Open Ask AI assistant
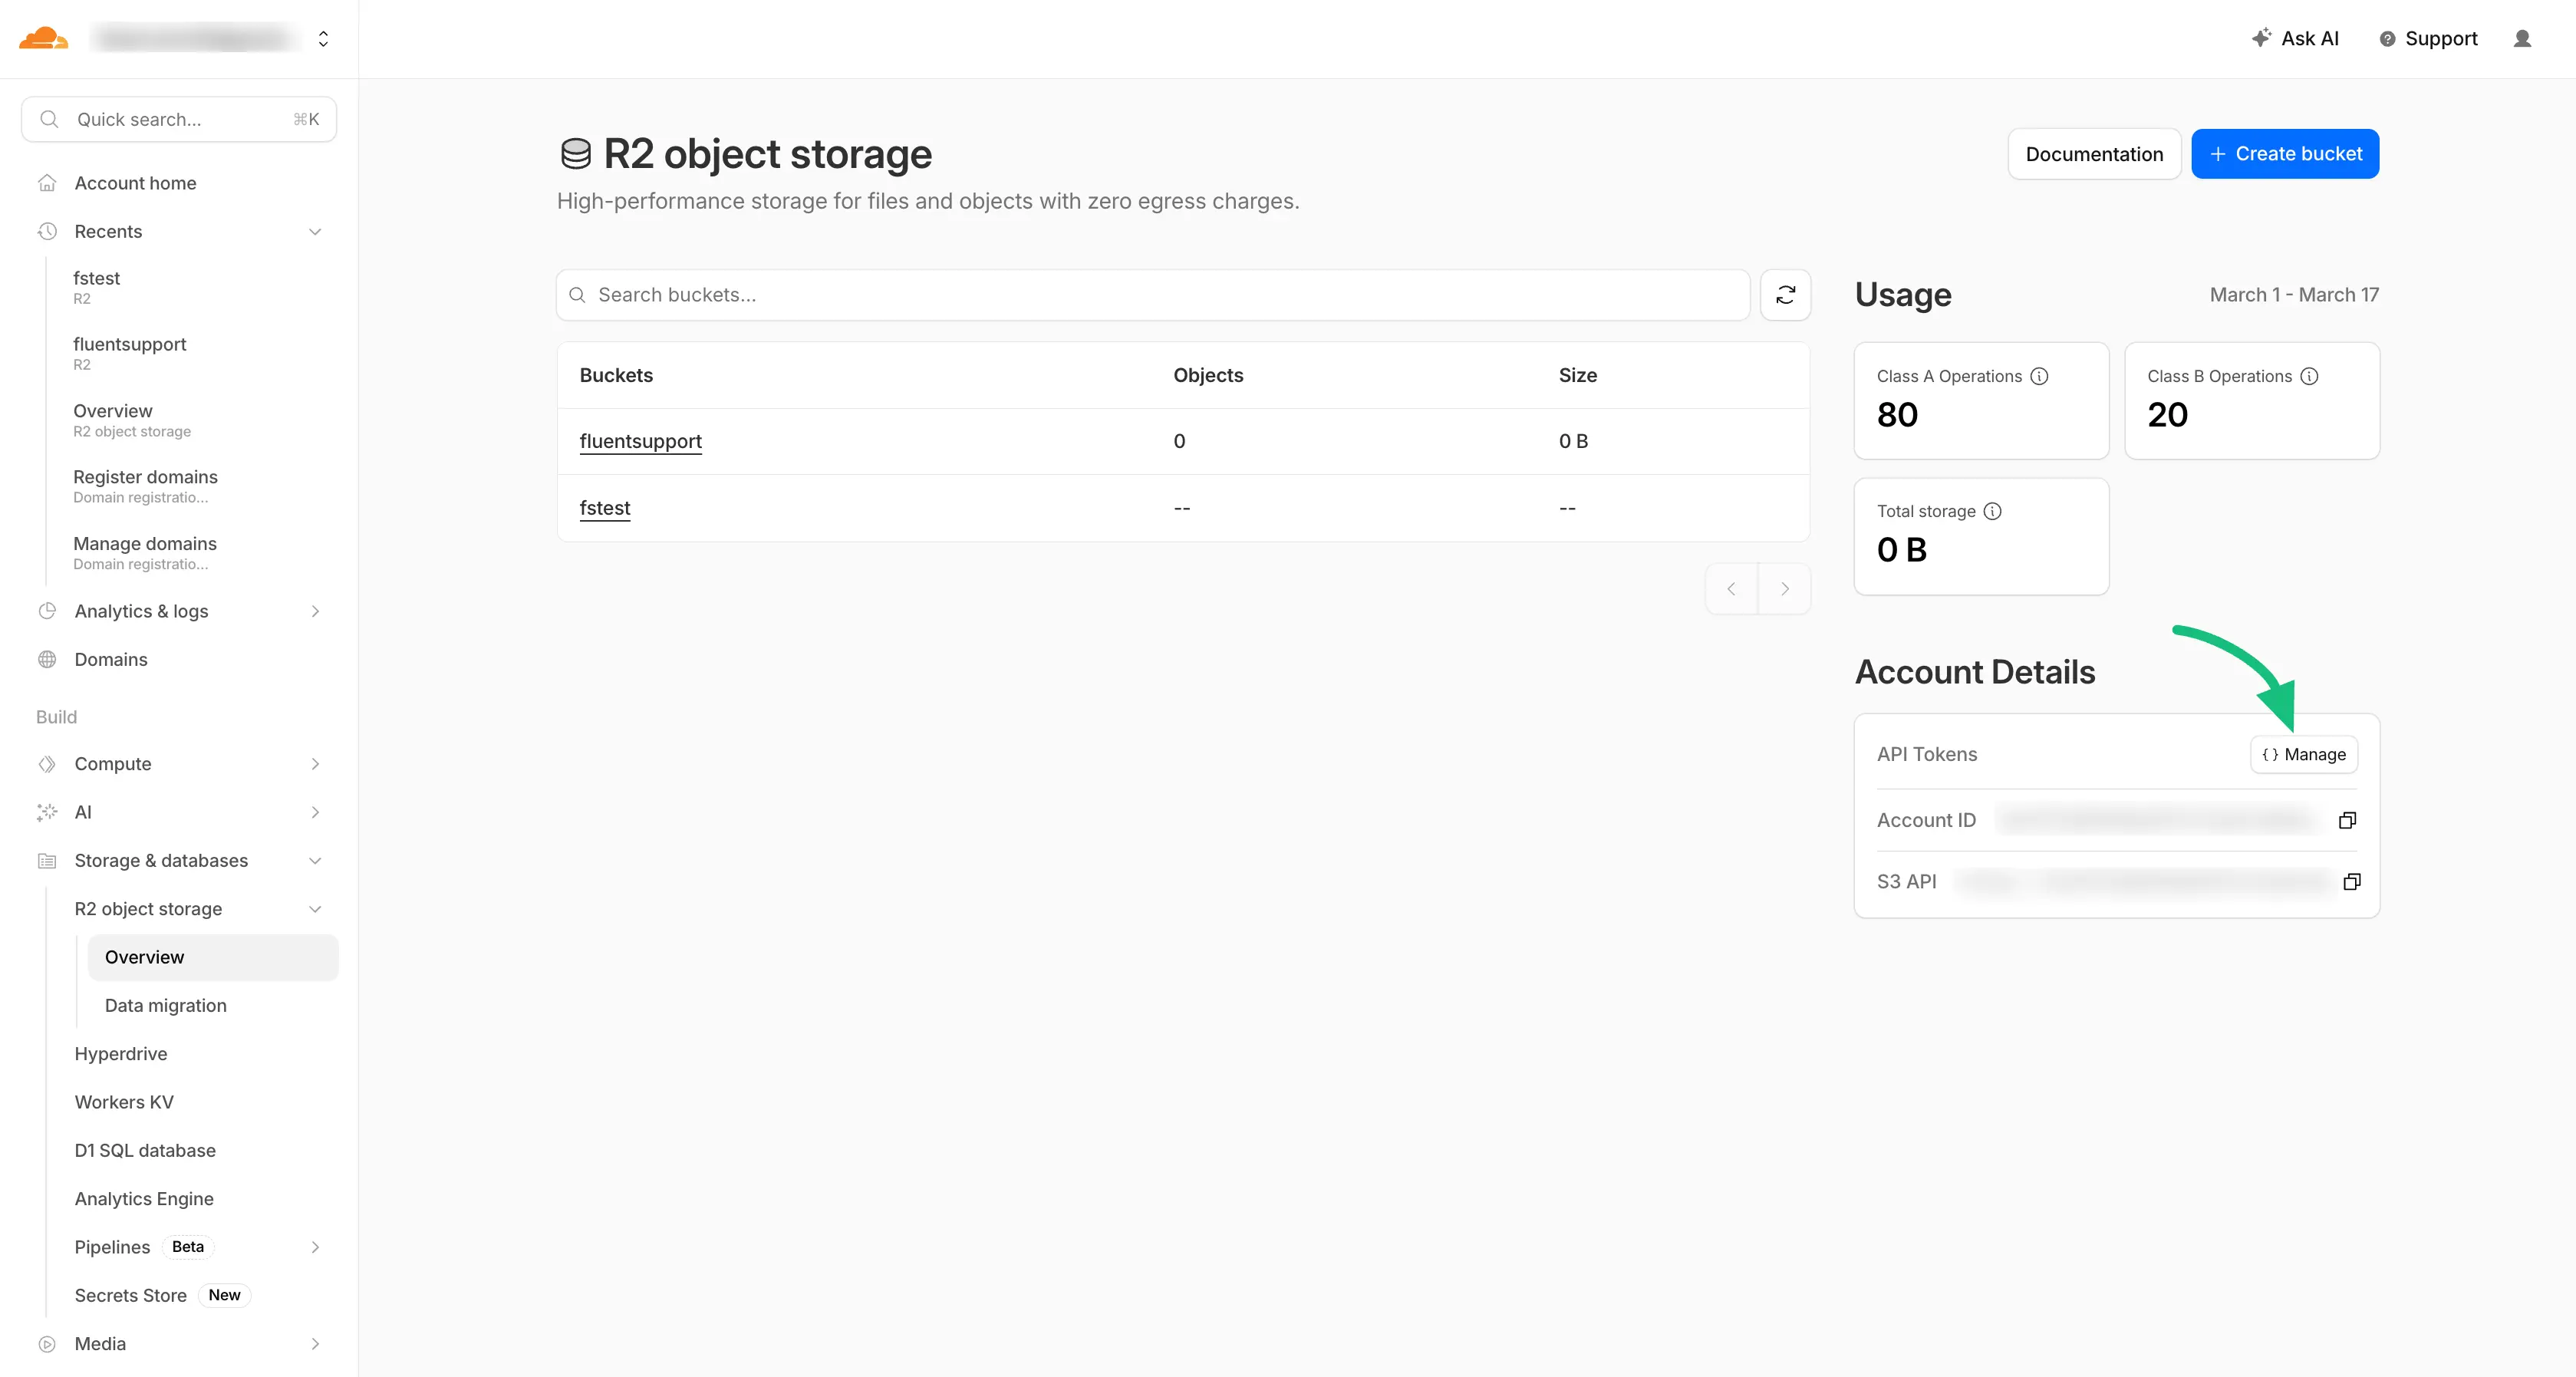This screenshot has height=1377, width=2576. tap(2295, 38)
